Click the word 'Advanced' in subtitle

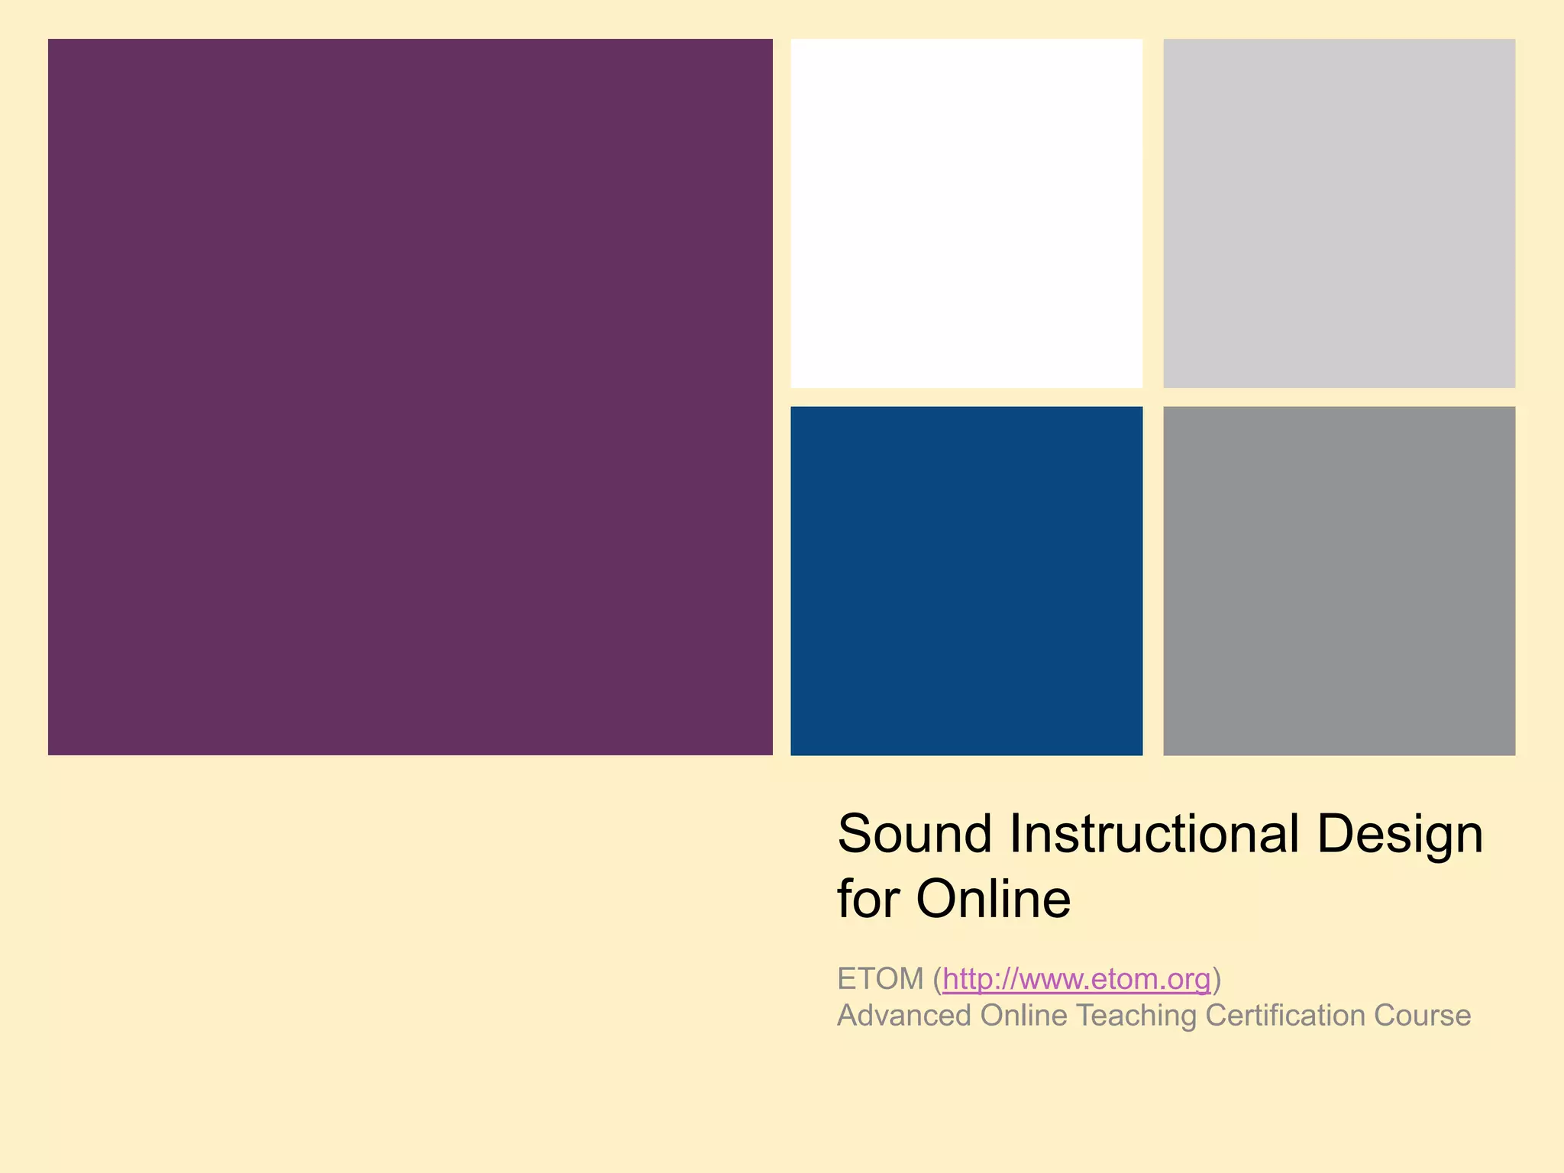(903, 1016)
